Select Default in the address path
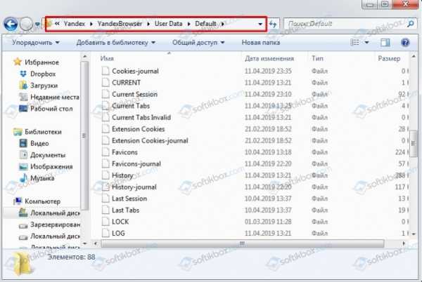Screen dimensions: 422x282 coord(206,24)
